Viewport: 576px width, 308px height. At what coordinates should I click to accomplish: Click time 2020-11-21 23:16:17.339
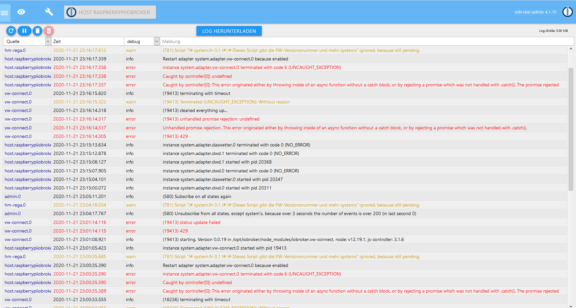(80, 59)
